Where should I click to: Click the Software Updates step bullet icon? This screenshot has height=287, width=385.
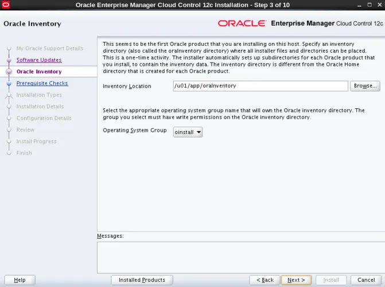tap(9, 60)
